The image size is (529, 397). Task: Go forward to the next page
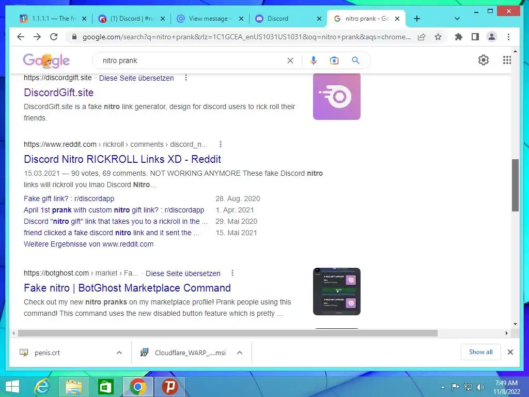pos(37,37)
